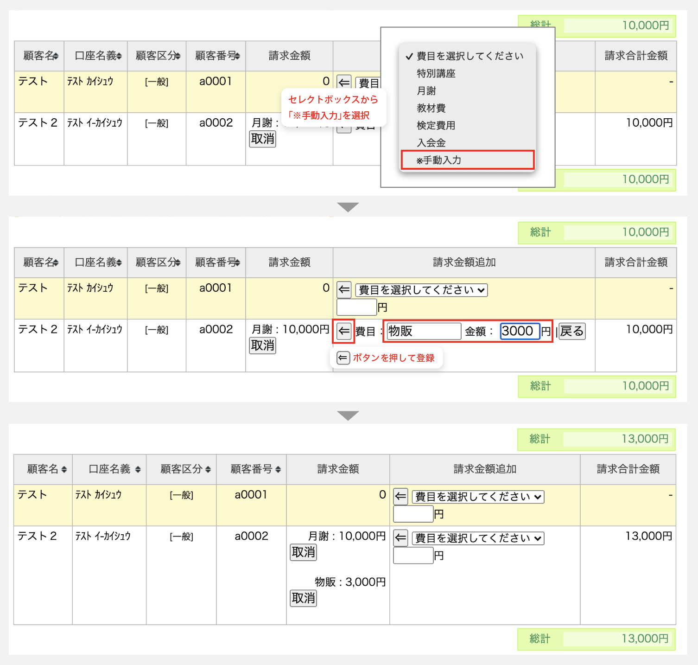Focus the 金額 field containing 3000
This screenshot has width=698, height=665.
pyautogui.click(x=520, y=331)
